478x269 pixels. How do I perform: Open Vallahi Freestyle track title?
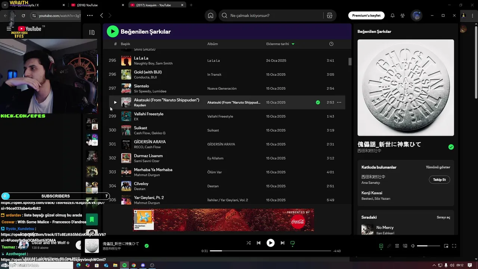click(x=149, y=114)
